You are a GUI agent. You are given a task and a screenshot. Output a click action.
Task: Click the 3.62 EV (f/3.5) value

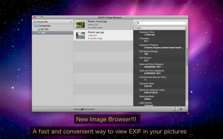(151, 93)
